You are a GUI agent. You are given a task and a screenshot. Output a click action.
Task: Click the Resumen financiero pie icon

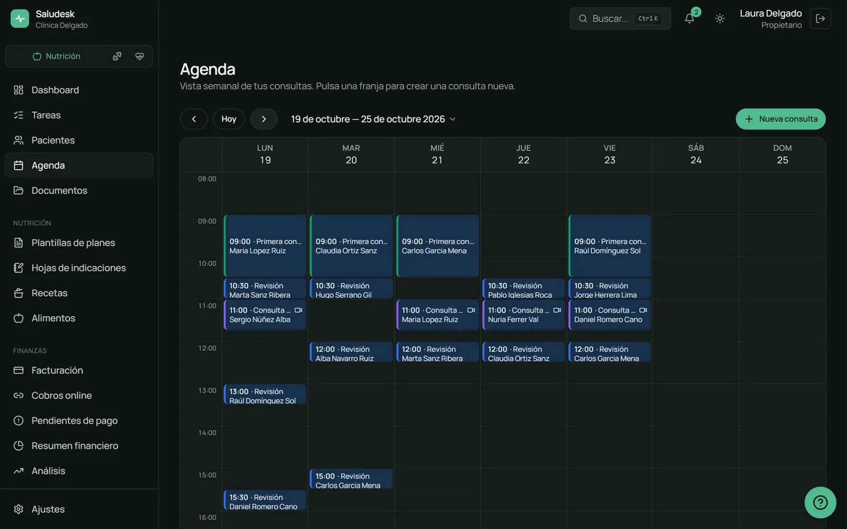tap(19, 445)
